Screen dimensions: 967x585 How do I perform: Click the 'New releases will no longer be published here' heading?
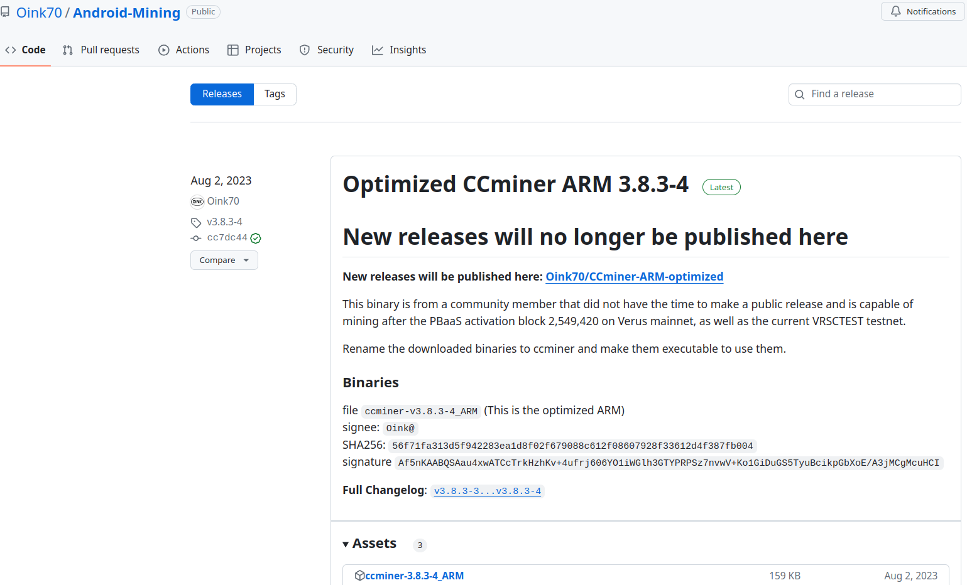(x=596, y=237)
